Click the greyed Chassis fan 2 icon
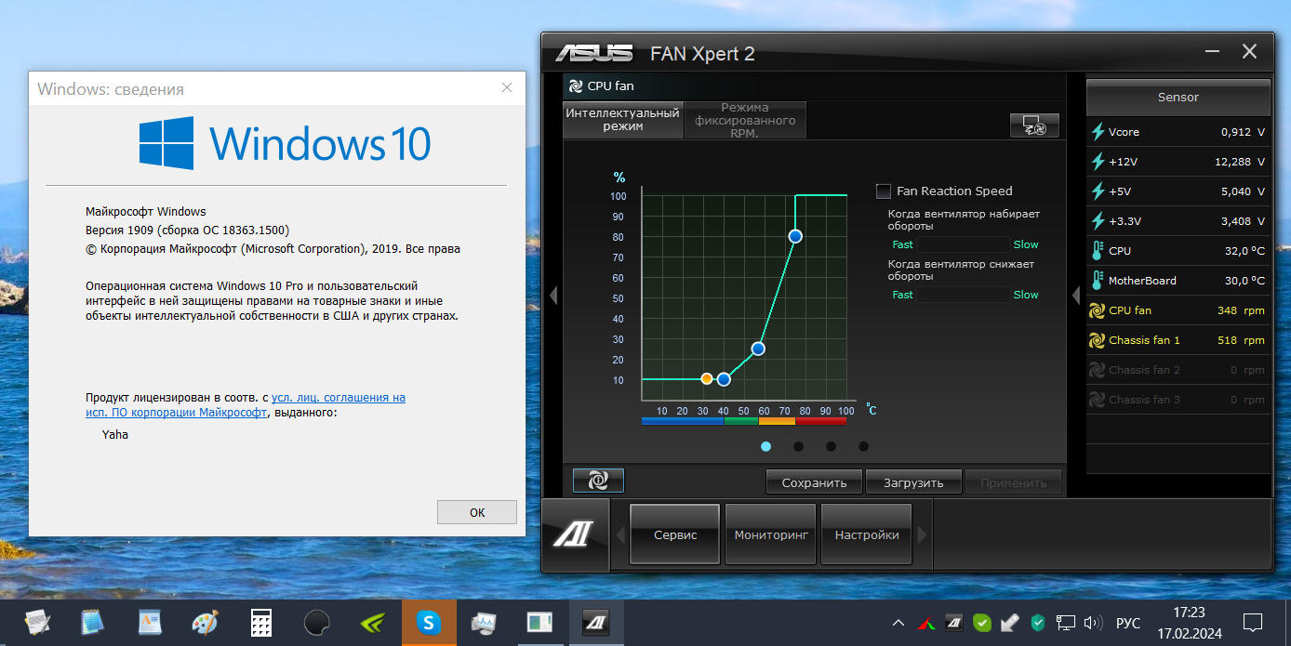 [1098, 370]
